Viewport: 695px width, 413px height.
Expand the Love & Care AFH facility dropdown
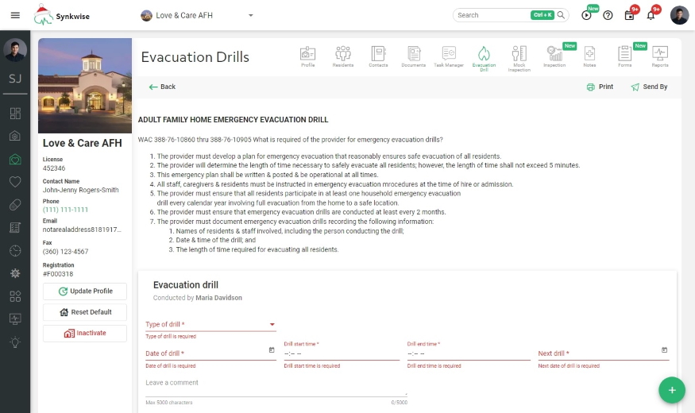click(251, 15)
